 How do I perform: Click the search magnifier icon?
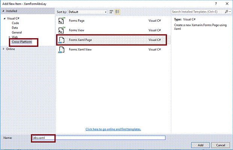tap(227, 12)
